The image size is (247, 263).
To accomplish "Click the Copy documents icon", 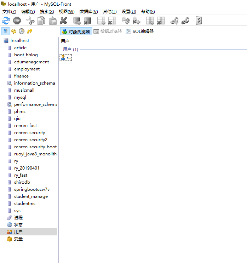I will point(41,21).
